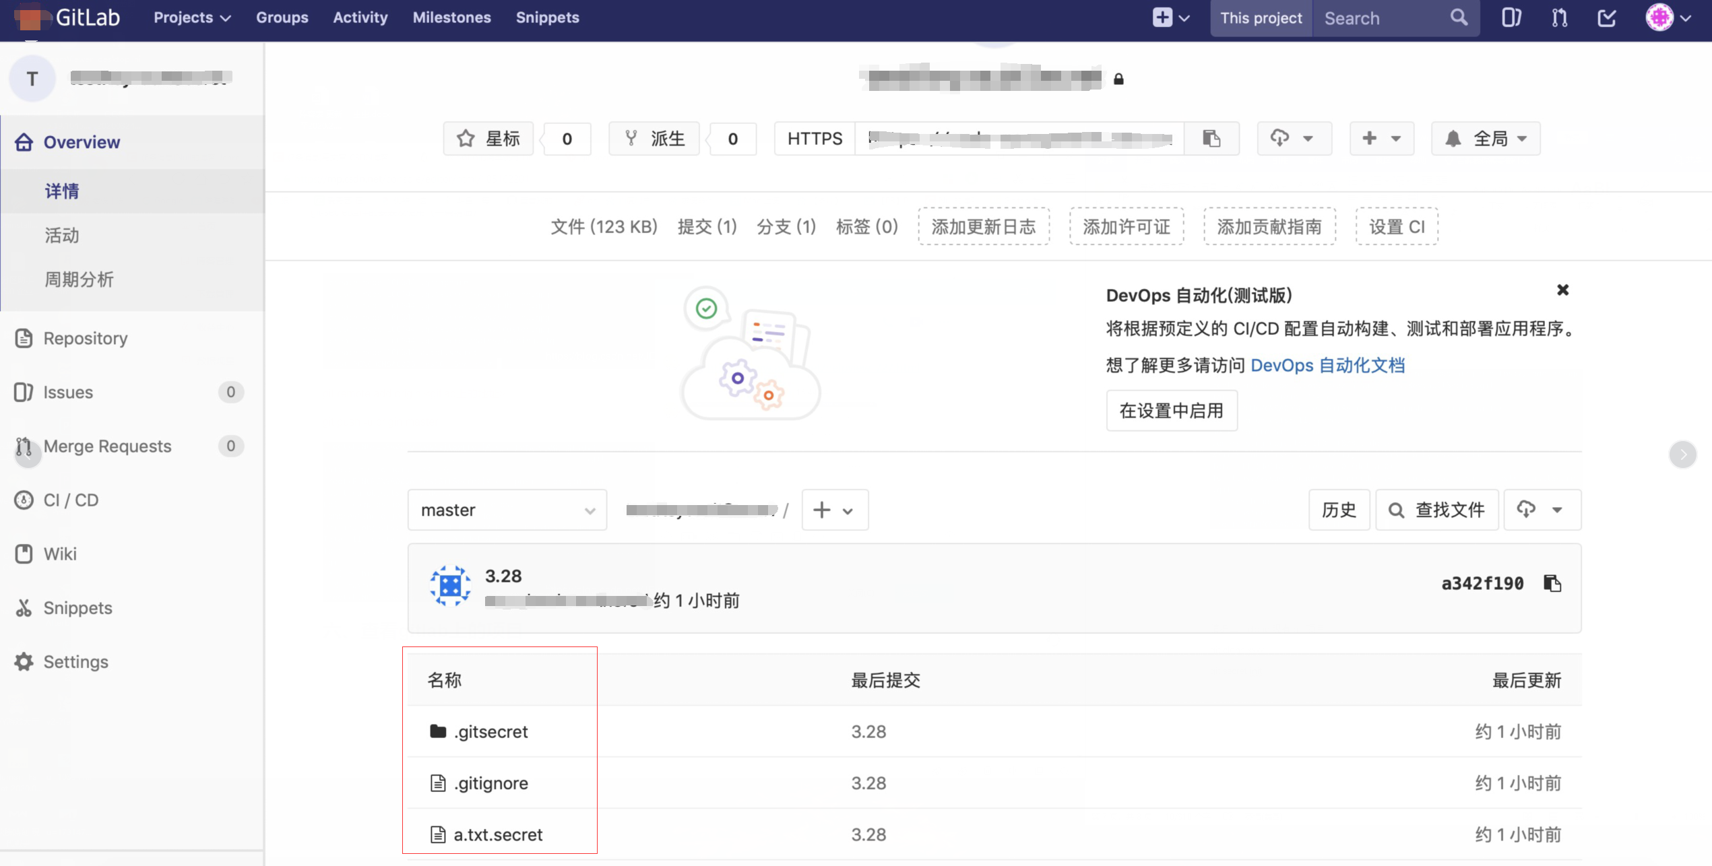The width and height of the screenshot is (1712, 866).
Task: Open Snippets scissors icon in sidebar
Action: click(24, 607)
